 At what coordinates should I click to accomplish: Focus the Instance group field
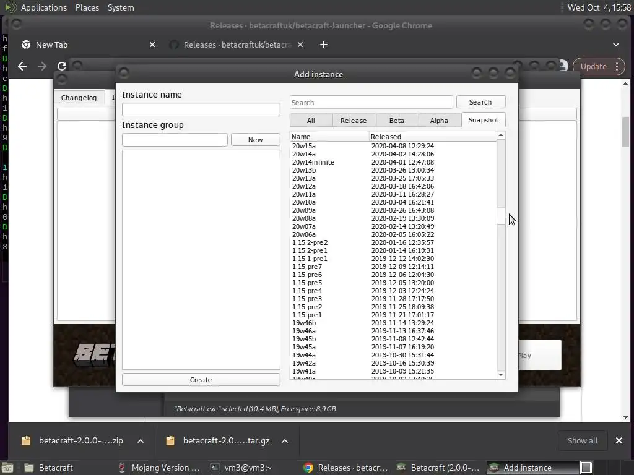click(x=175, y=140)
